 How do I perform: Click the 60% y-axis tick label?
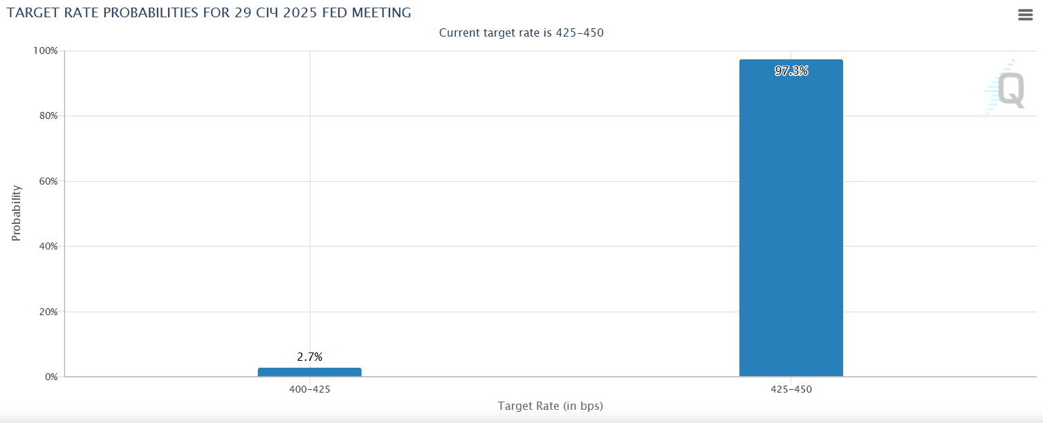coord(47,181)
